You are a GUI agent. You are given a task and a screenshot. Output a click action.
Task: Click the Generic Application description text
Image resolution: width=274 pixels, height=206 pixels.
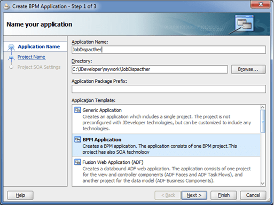[167, 123]
